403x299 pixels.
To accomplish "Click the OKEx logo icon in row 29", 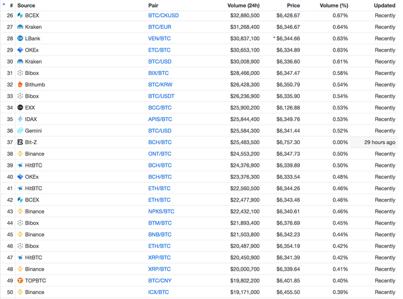I will [x=20, y=50].
